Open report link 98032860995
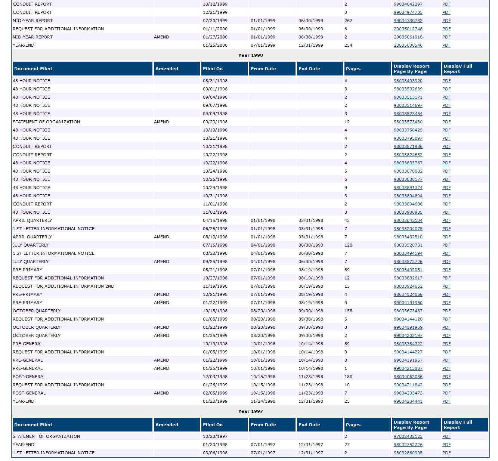This screenshot has width=498, height=461. click(x=408, y=453)
